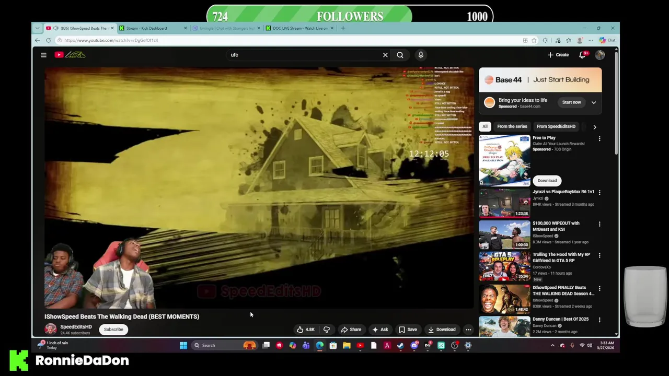Viewport: 669px width, 376px height.
Task: Open the SpeedEditsHD channel name link
Action: (x=76, y=327)
